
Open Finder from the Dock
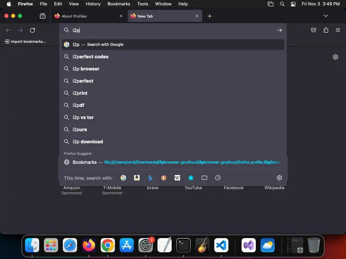32,245
